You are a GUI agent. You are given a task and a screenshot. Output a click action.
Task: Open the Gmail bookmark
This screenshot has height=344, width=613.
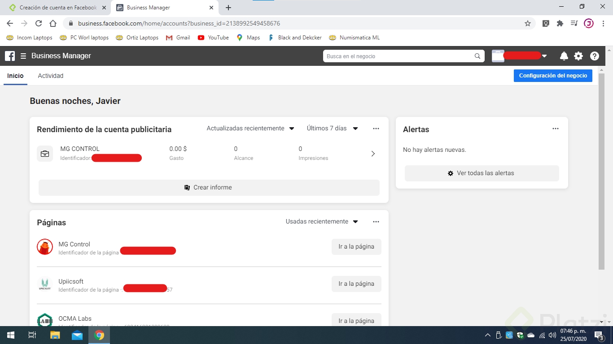click(x=178, y=38)
